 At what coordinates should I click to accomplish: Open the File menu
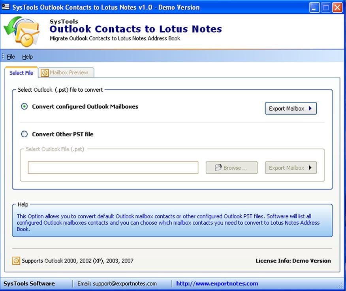[11, 57]
